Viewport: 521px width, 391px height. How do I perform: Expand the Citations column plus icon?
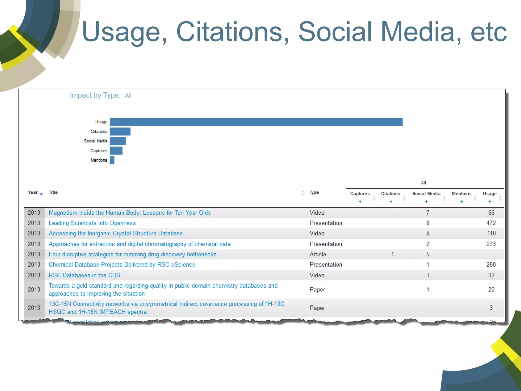click(391, 202)
